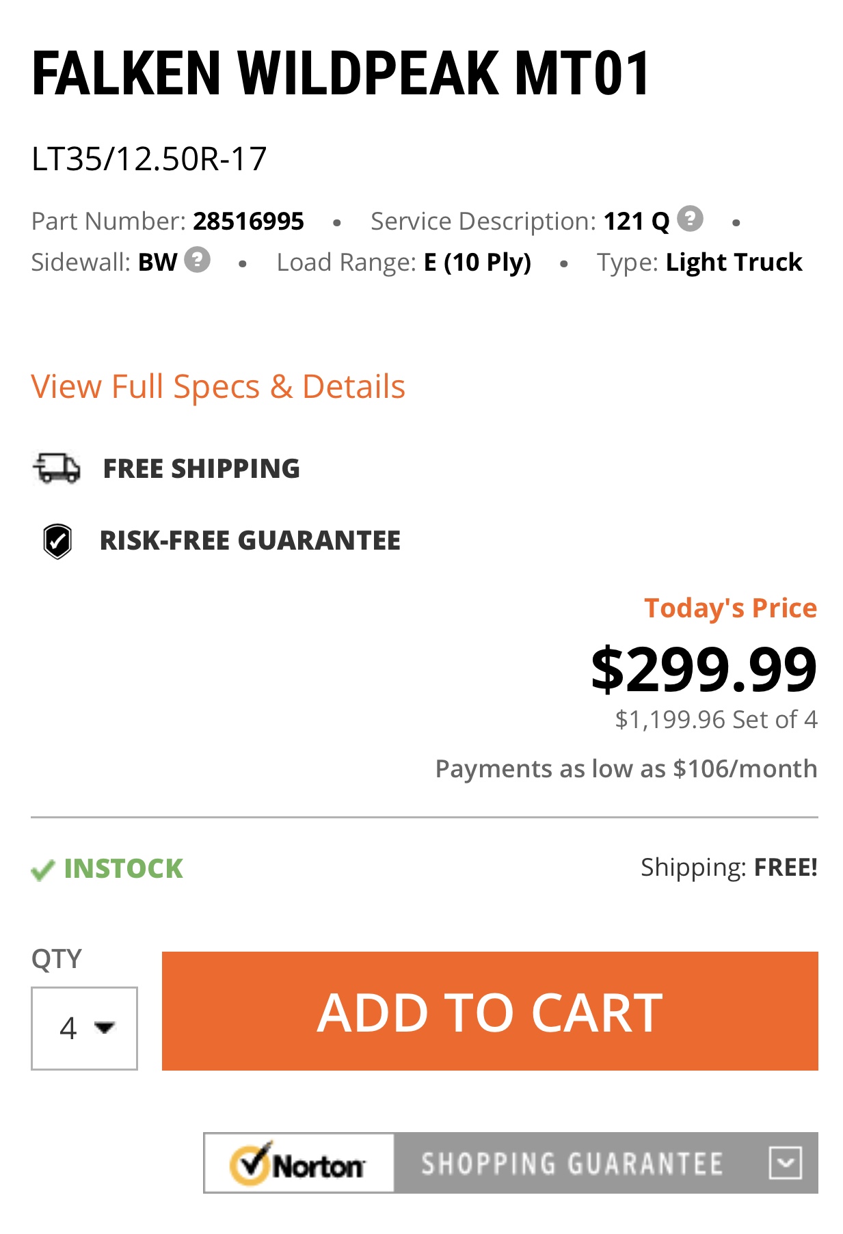Click the Falken Wildpeak MT01 title
Viewport: 843px width, 1234px height.
point(340,74)
